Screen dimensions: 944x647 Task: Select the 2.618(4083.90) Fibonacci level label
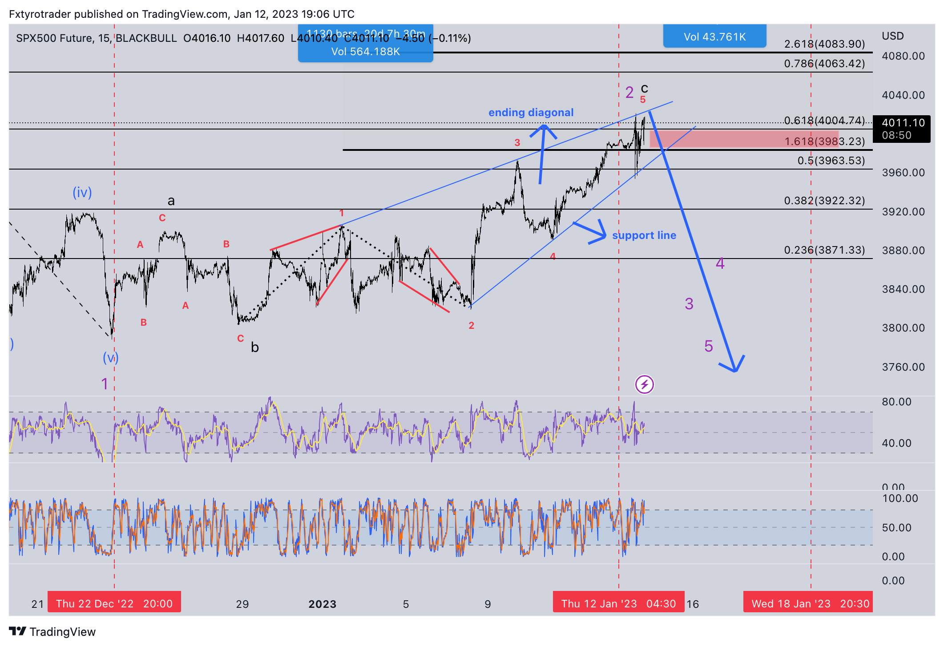click(x=825, y=44)
